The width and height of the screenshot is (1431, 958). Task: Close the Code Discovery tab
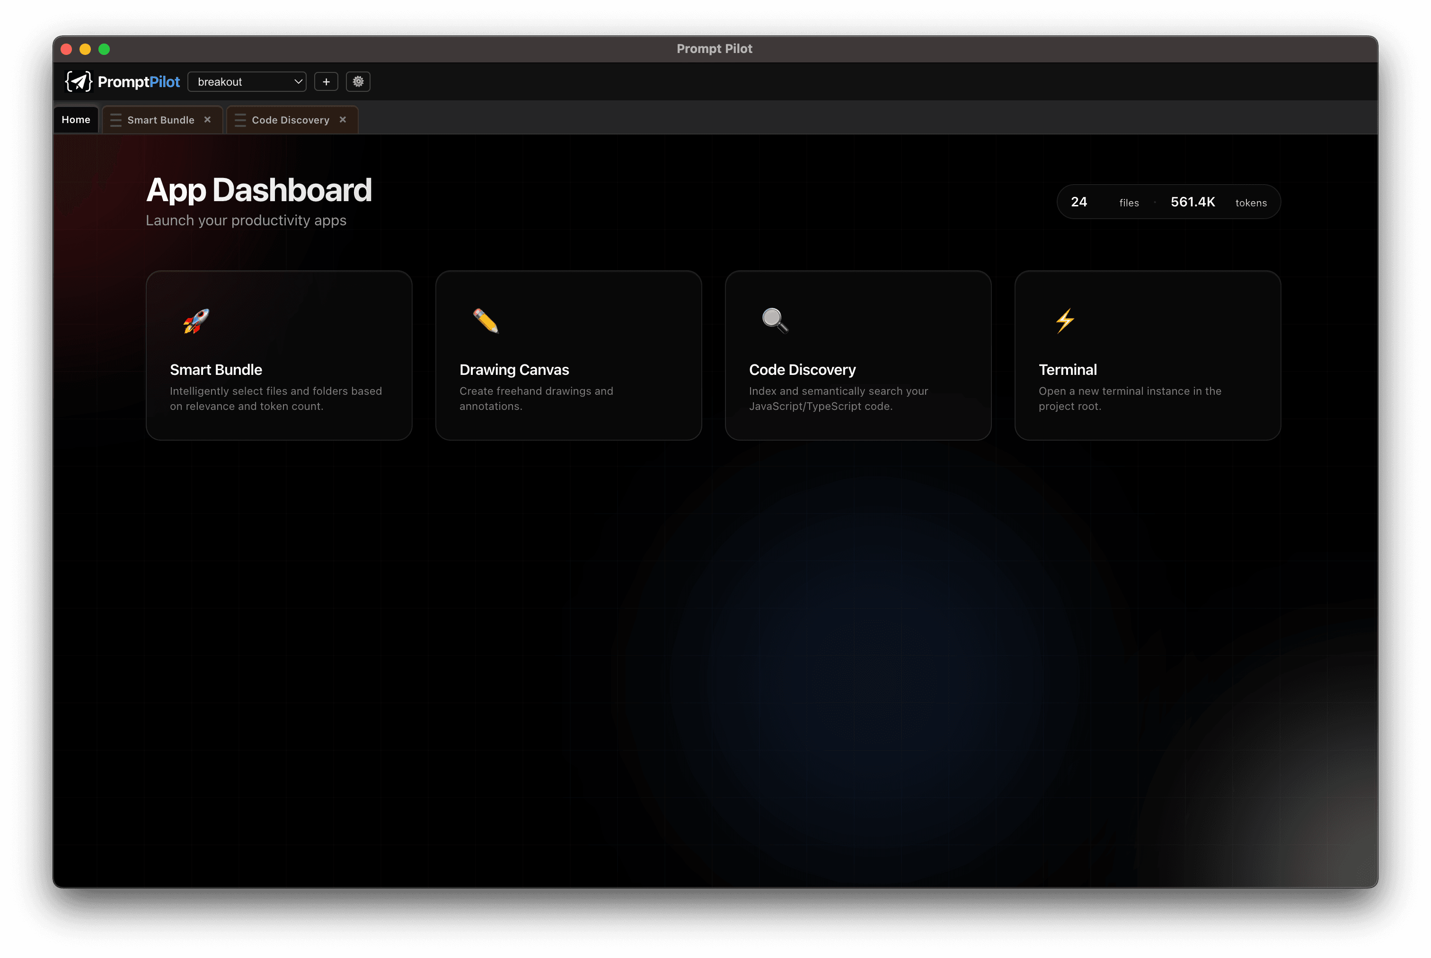[343, 120]
